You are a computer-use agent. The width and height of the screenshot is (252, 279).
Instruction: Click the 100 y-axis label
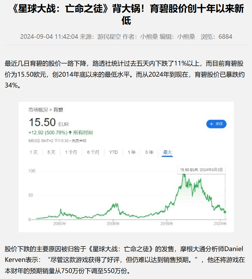click(32, 171)
